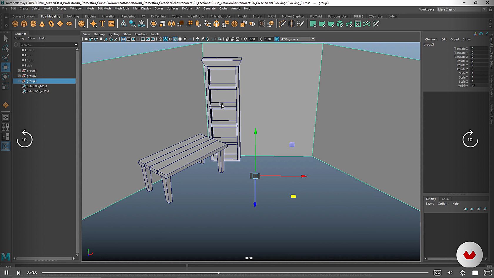Pause the video playback
494x278 pixels.
pyautogui.click(x=6, y=273)
